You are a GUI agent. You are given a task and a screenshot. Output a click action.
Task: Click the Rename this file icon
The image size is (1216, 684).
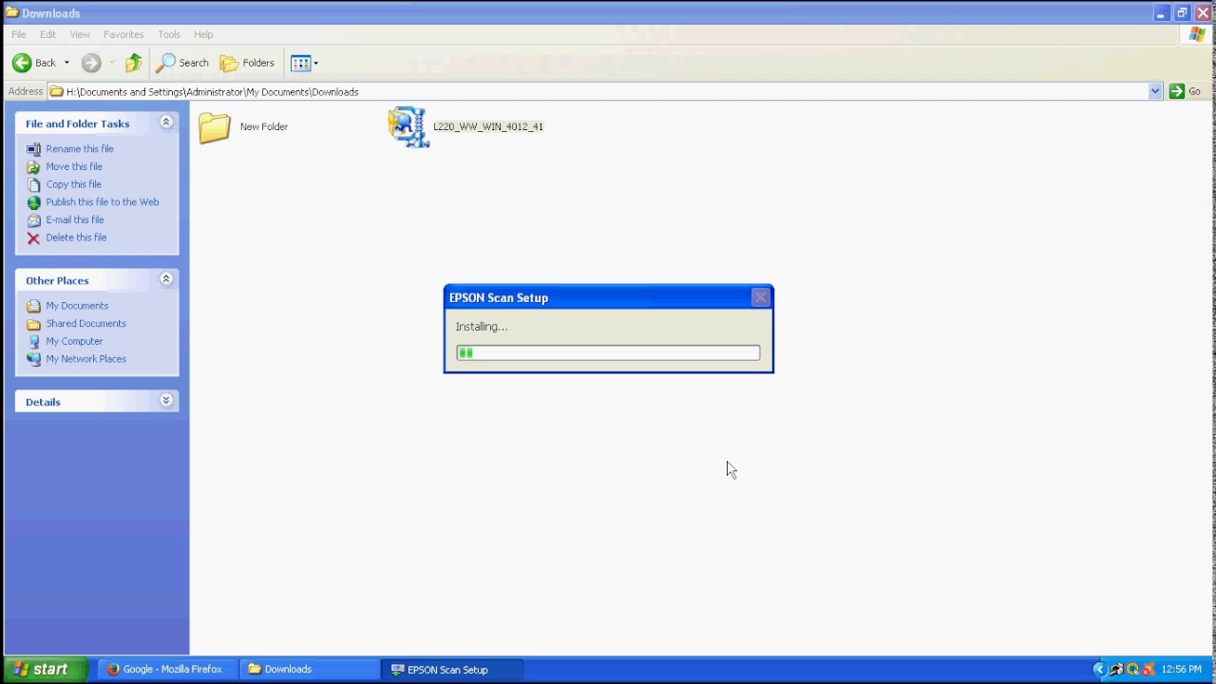point(34,149)
